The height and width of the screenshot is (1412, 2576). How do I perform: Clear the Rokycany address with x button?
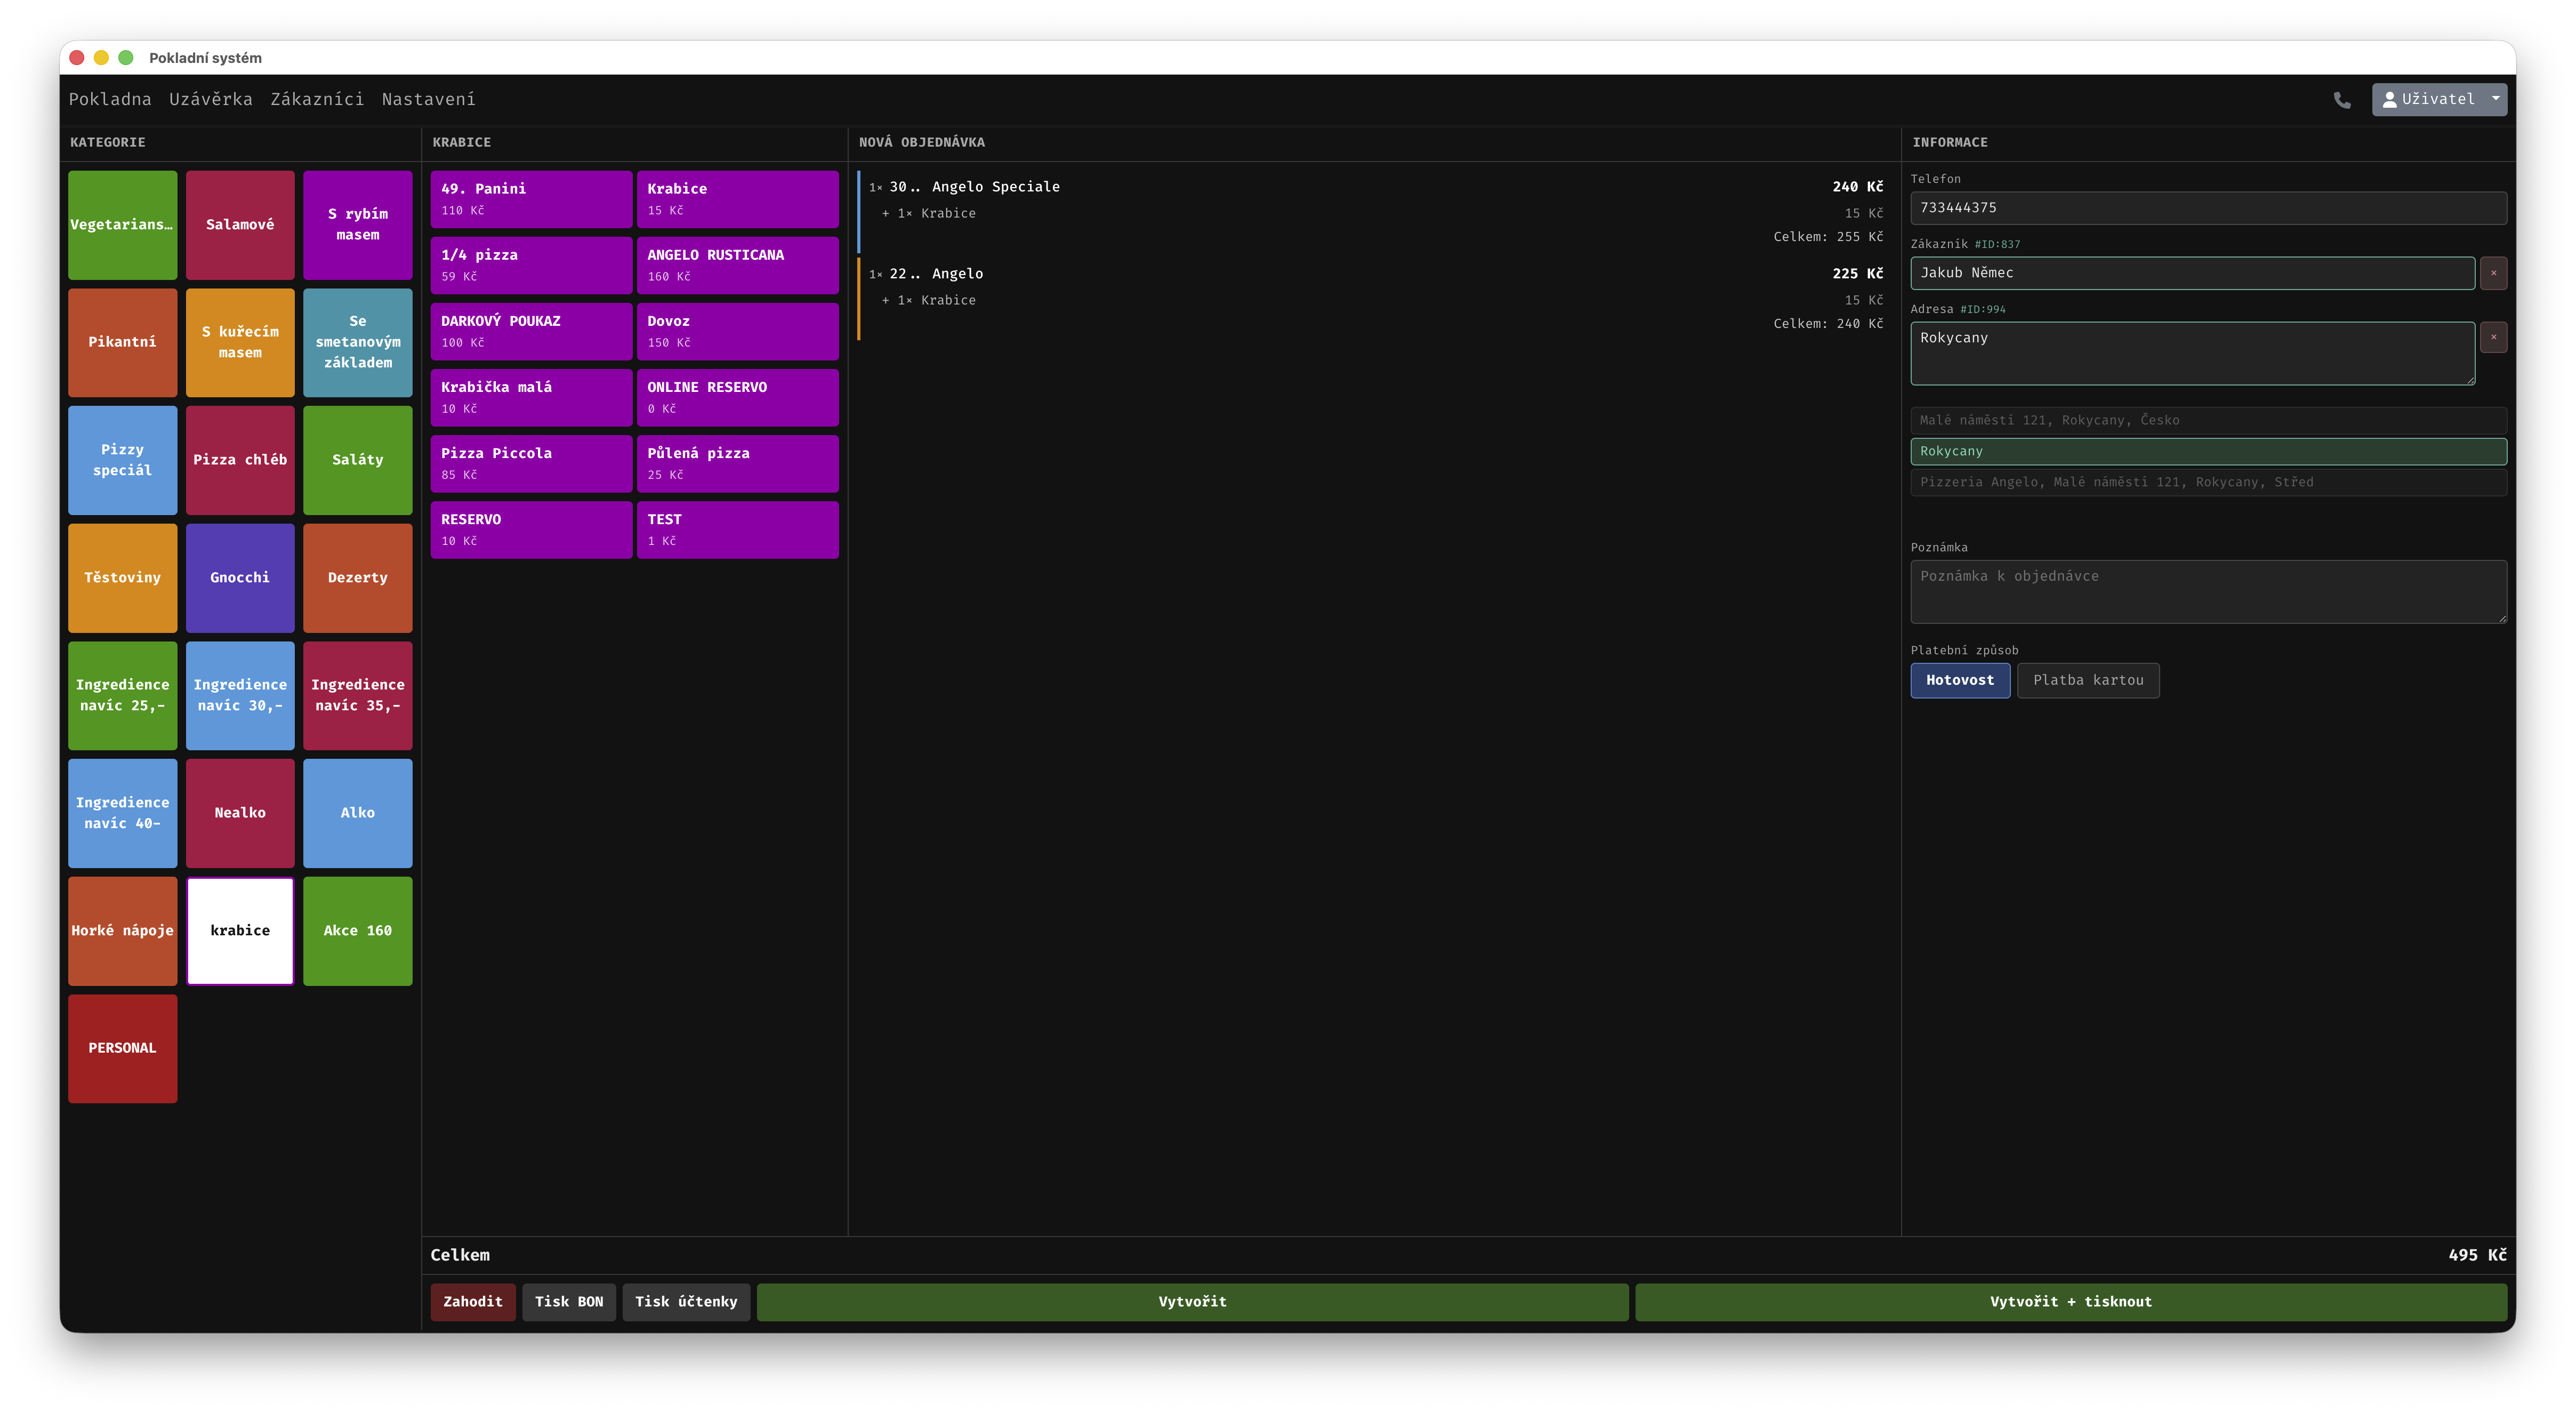click(2493, 337)
